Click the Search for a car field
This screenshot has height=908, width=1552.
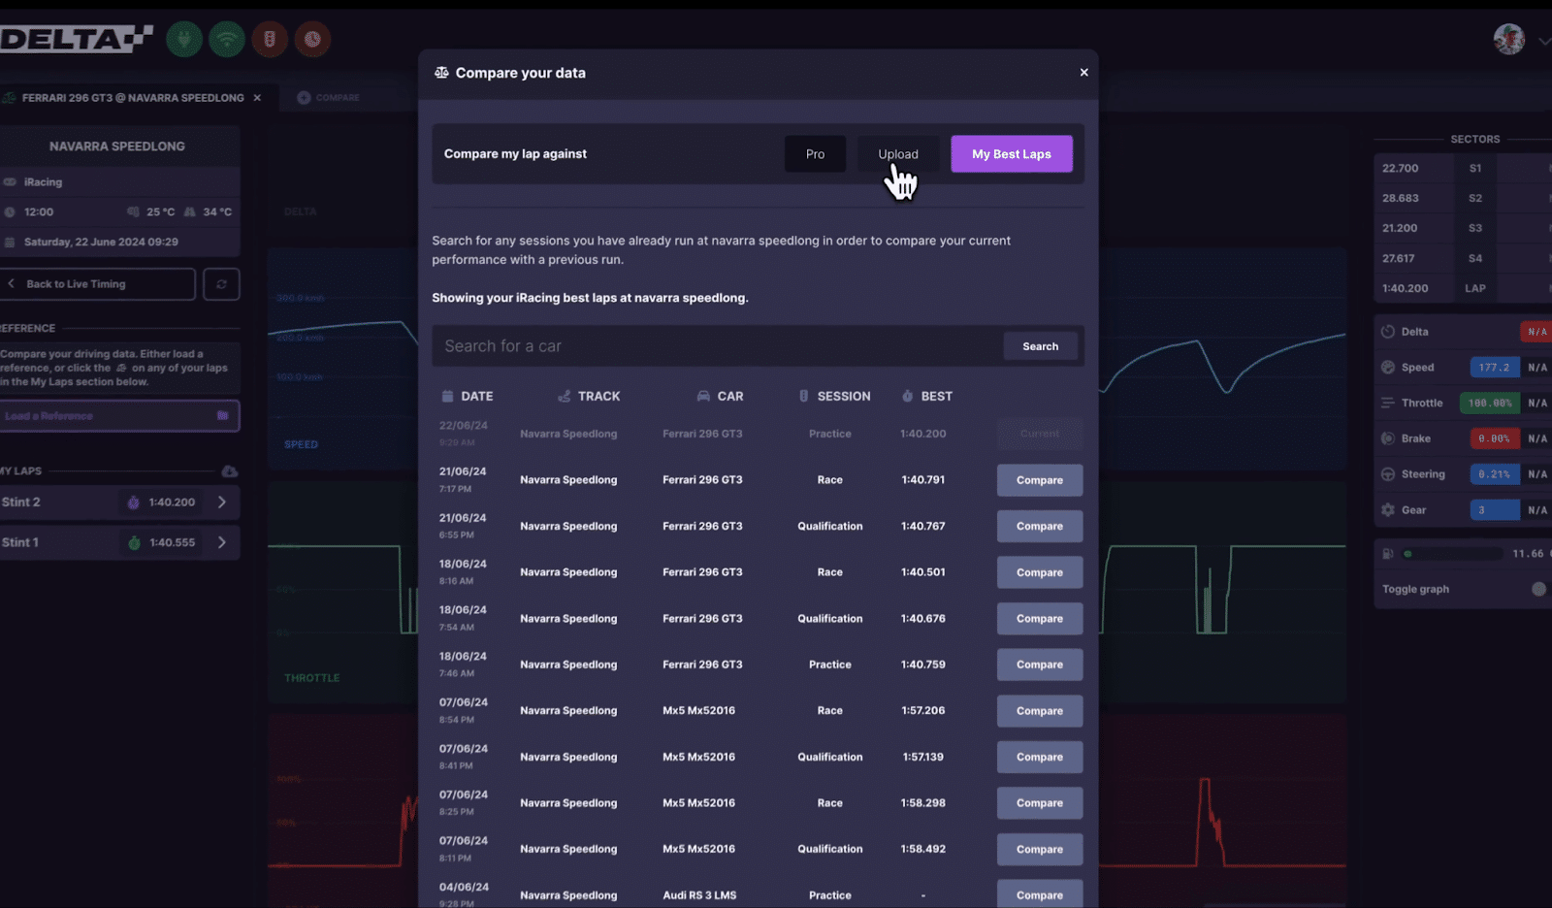coord(718,346)
